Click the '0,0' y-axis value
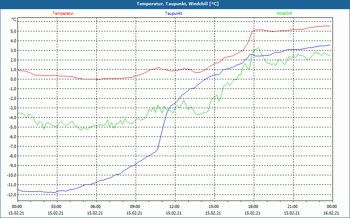This screenshot has width=350, height=218. click(14, 79)
